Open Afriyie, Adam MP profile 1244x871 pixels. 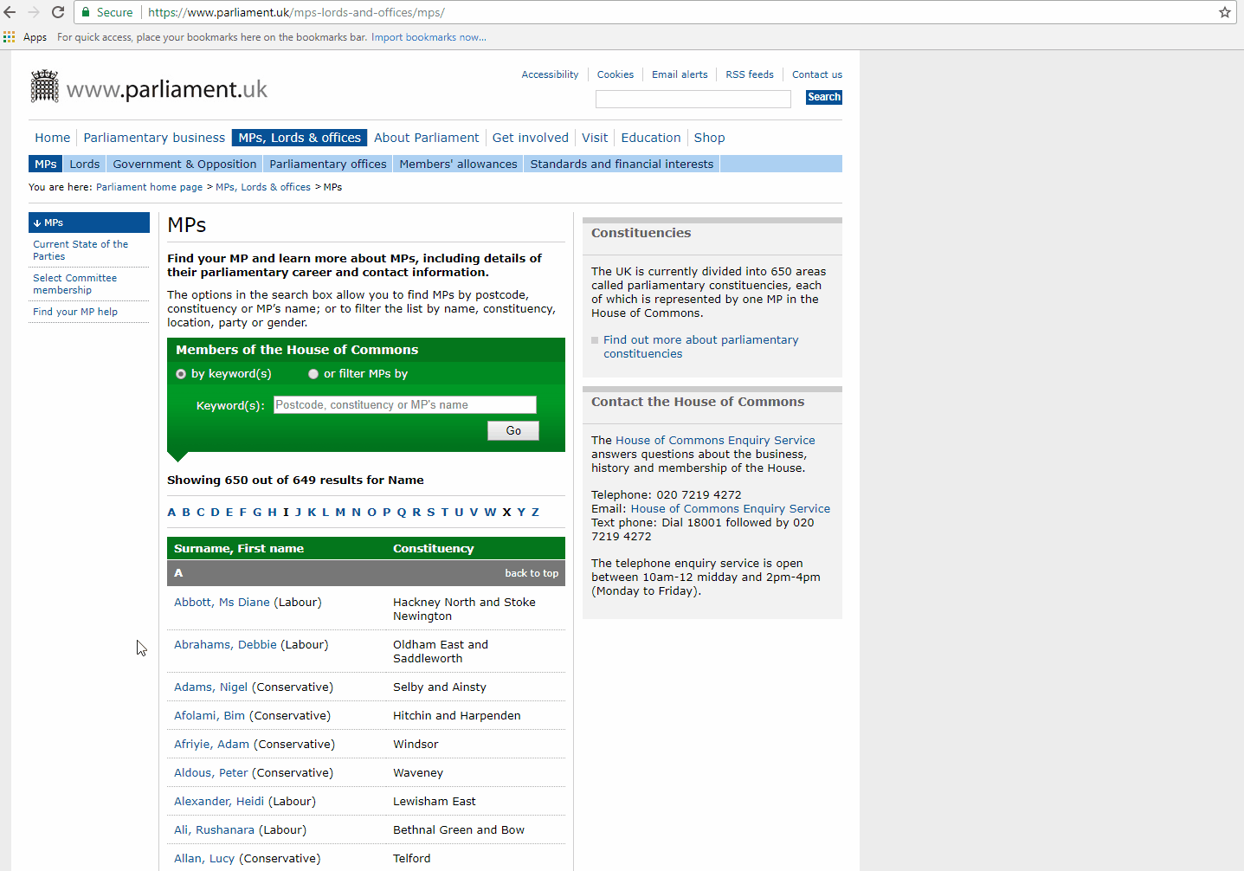pyautogui.click(x=211, y=745)
